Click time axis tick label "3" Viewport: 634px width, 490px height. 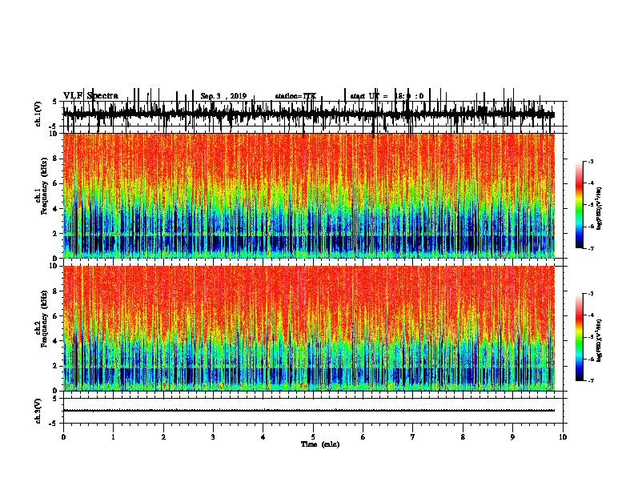213,437
